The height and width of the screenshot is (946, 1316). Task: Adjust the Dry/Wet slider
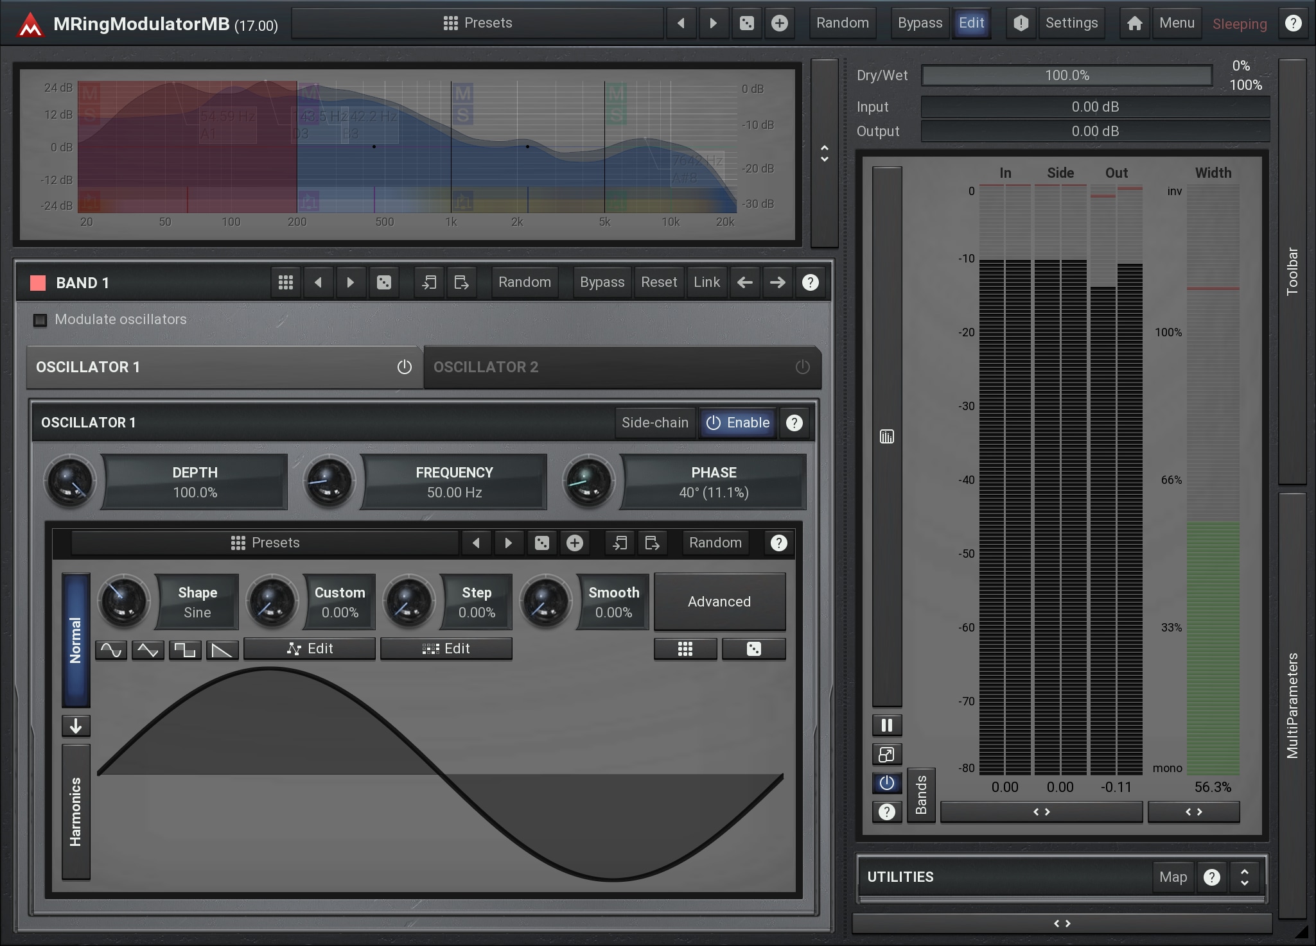pyautogui.click(x=1066, y=76)
